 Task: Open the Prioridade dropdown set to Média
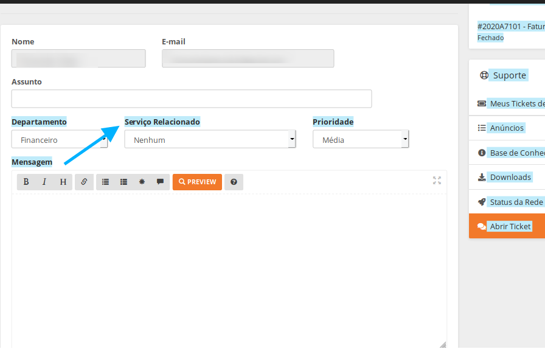360,140
